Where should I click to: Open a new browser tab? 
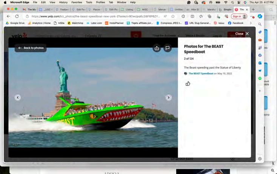click(253, 9)
